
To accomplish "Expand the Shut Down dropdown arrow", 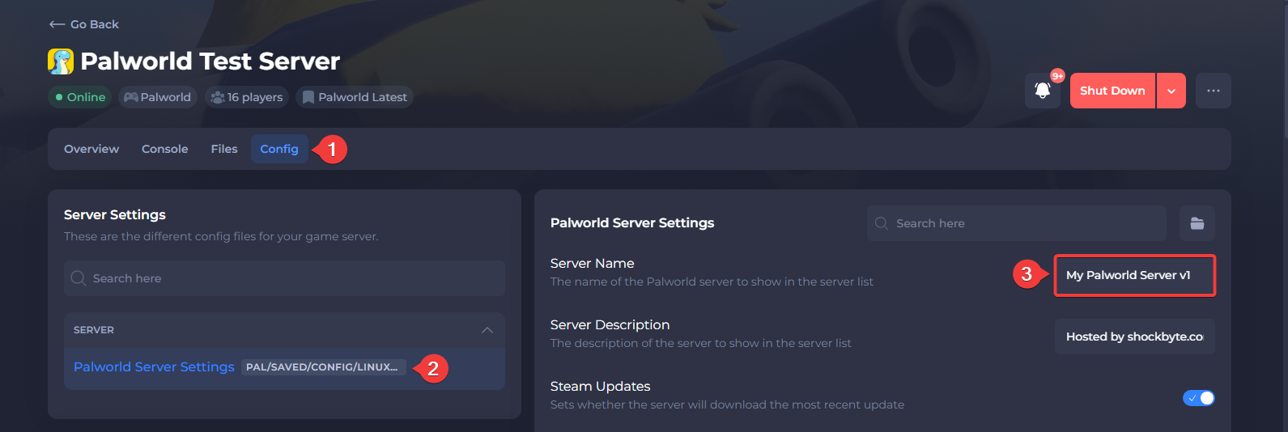I will (1171, 91).
